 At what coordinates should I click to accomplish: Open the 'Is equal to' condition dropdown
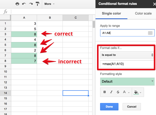coord(127,55)
